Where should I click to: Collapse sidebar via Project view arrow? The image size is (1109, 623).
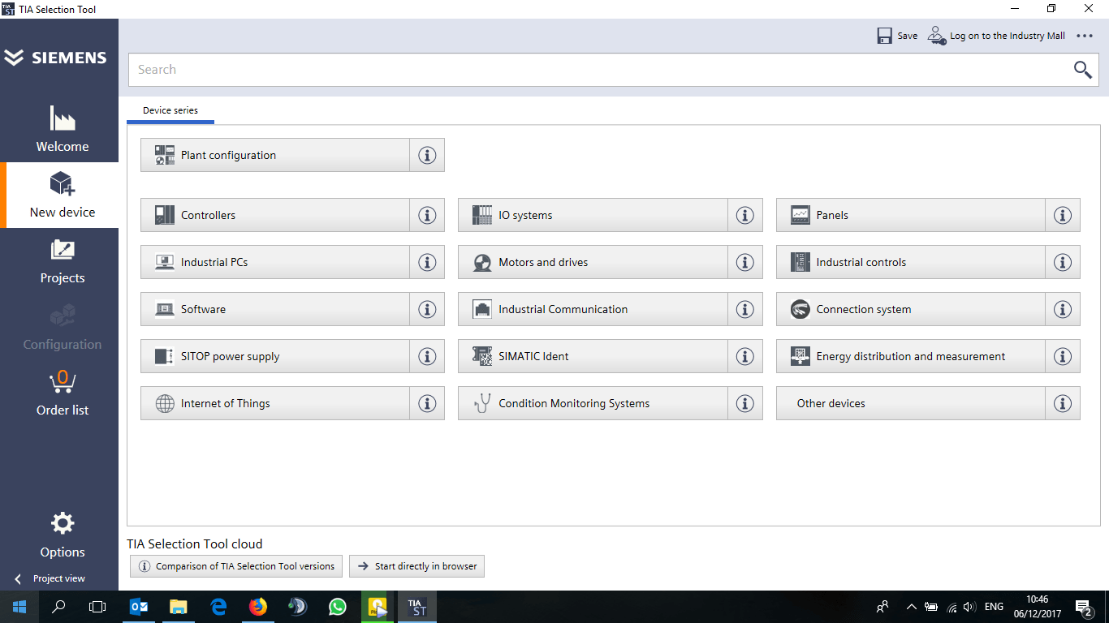click(x=18, y=578)
